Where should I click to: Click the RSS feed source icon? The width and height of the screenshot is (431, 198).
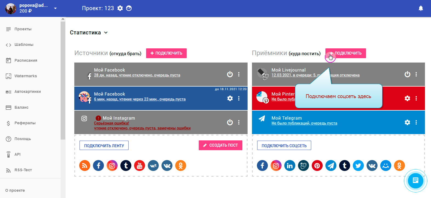coord(85,166)
